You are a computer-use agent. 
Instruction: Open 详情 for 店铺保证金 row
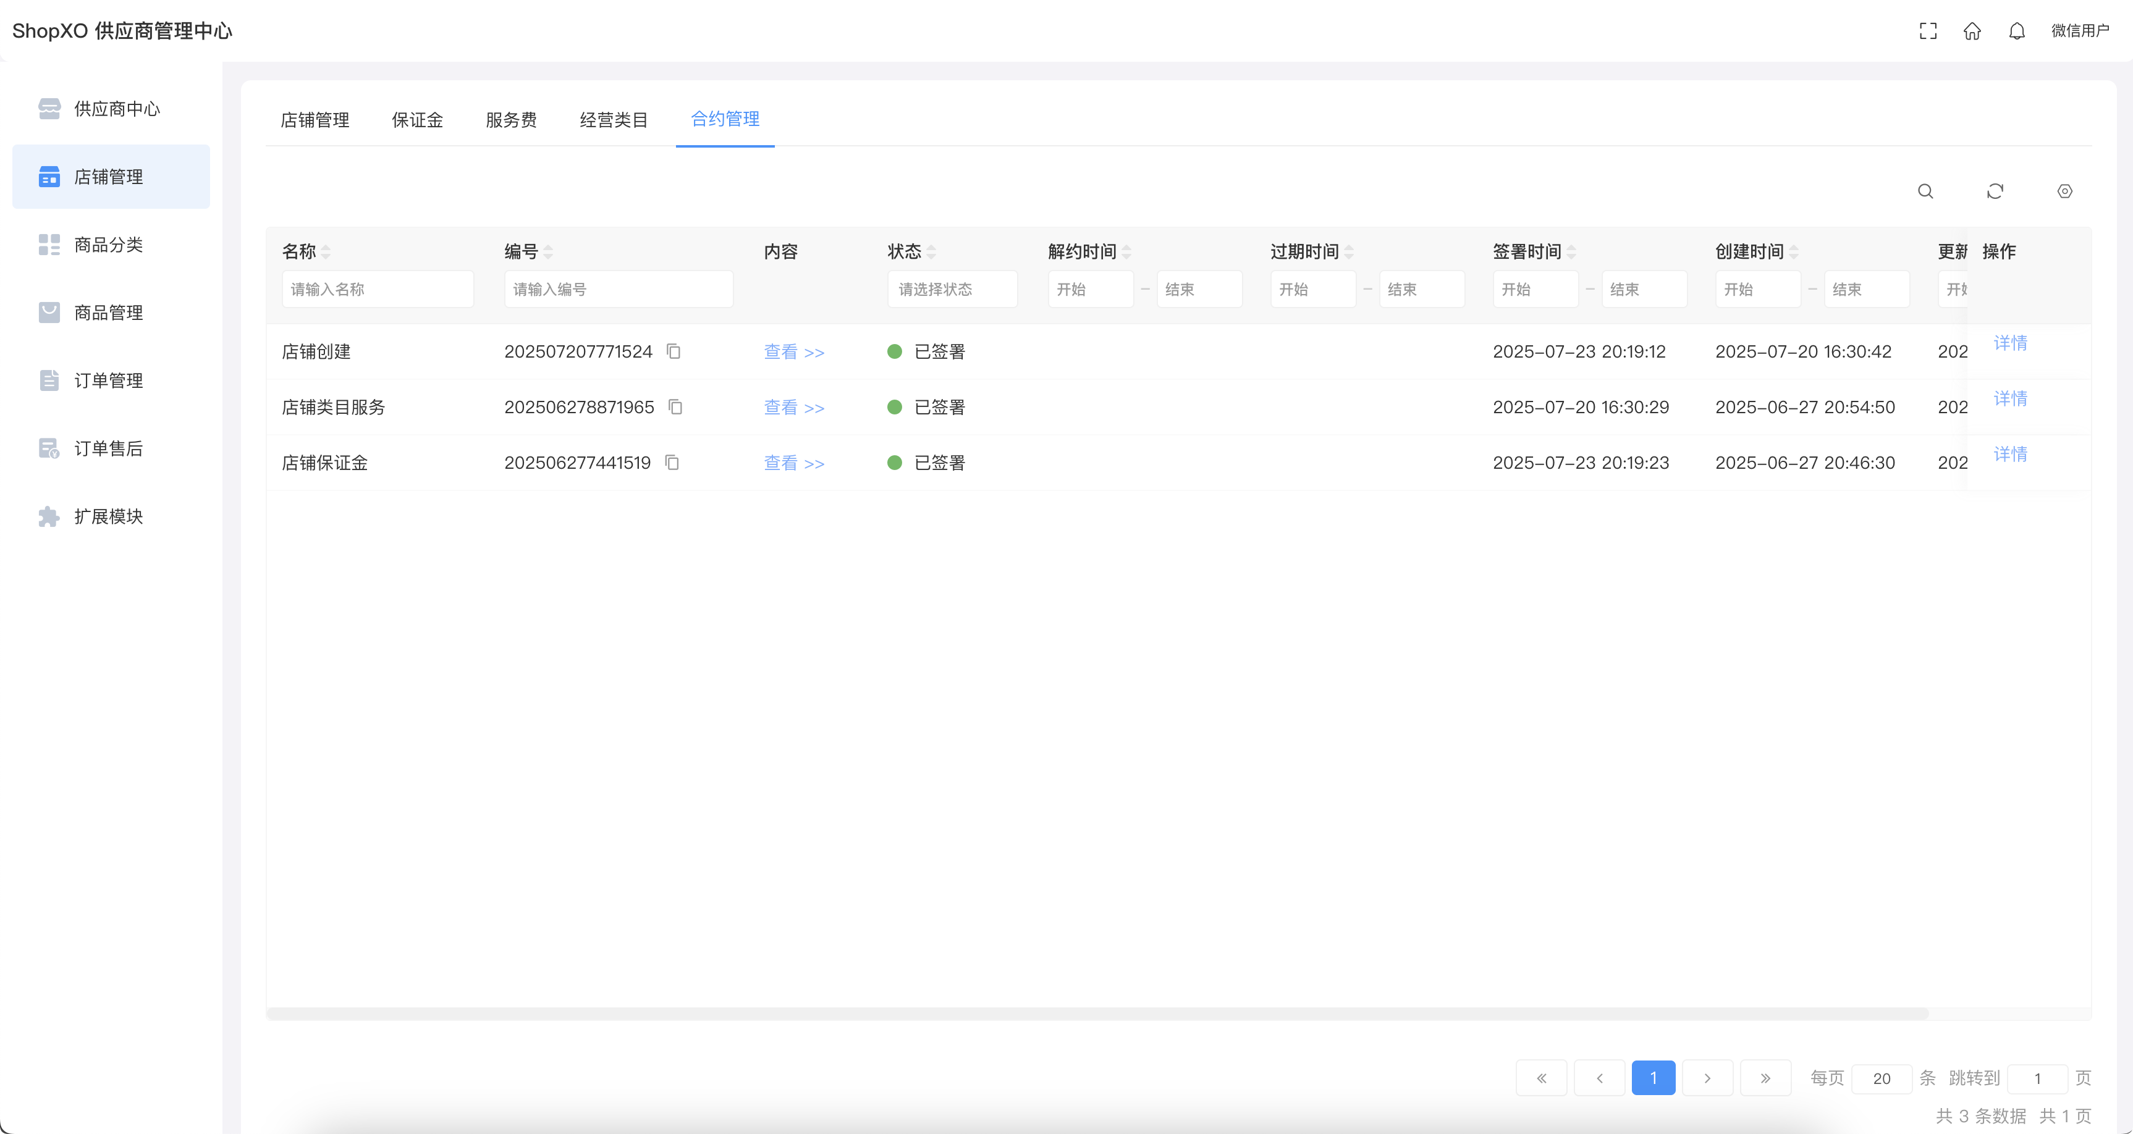click(x=2009, y=453)
